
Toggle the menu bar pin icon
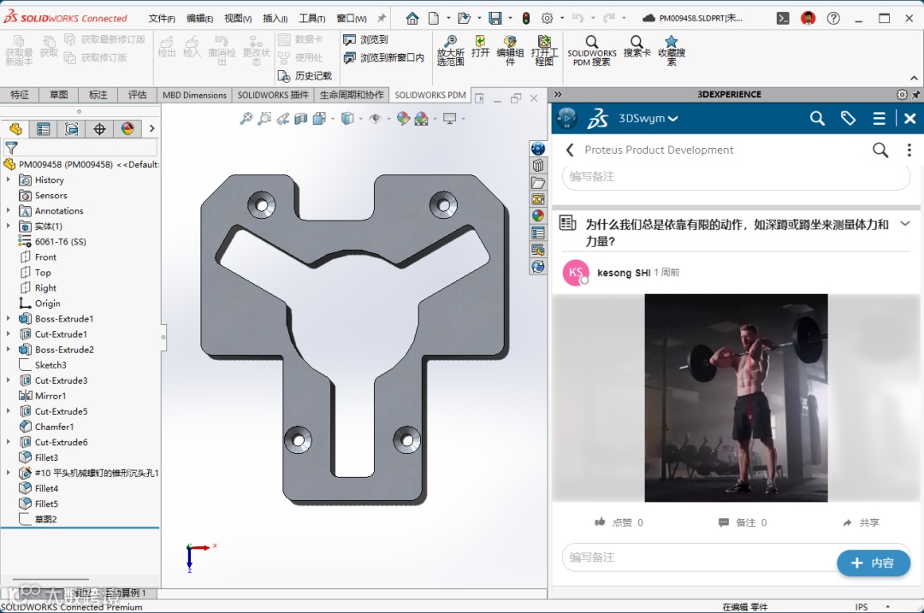[382, 18]
